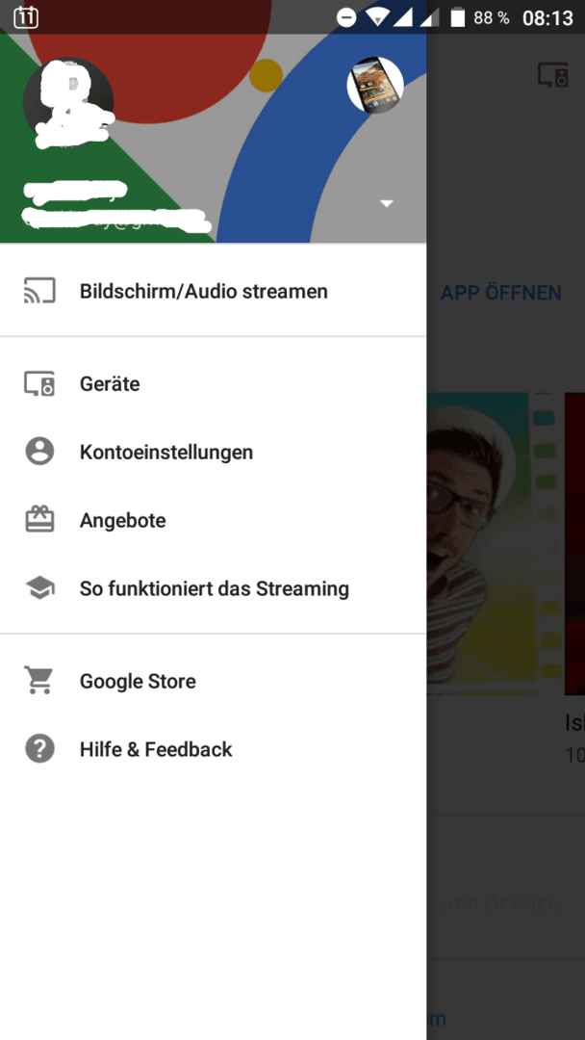Open Google Store entry
Screen dimensions: 585x1040
click(214, 681)
